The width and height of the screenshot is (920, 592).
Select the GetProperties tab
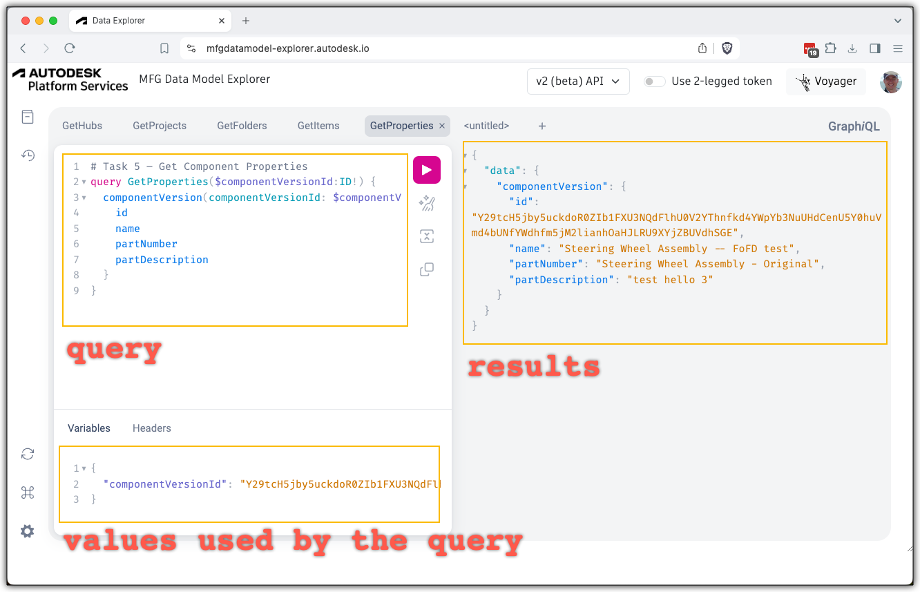(402, 126)
